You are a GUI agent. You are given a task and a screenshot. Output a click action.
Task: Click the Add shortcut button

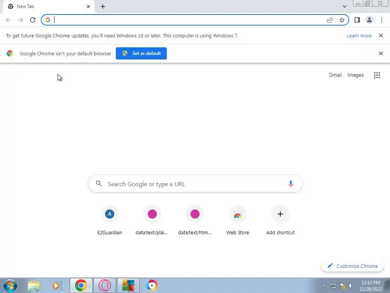click(280, 220)
